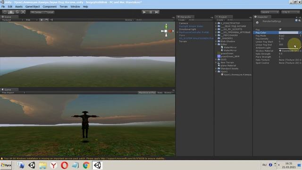Select Terrain in Hierarchy
Screen dimensions: 302x170
183,42
